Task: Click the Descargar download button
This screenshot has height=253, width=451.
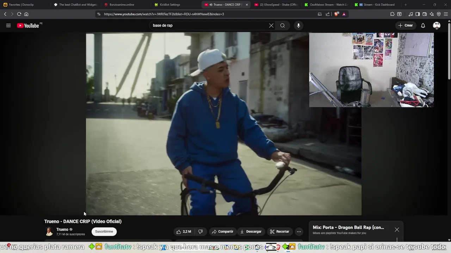Action: click(x=251, y=232)
